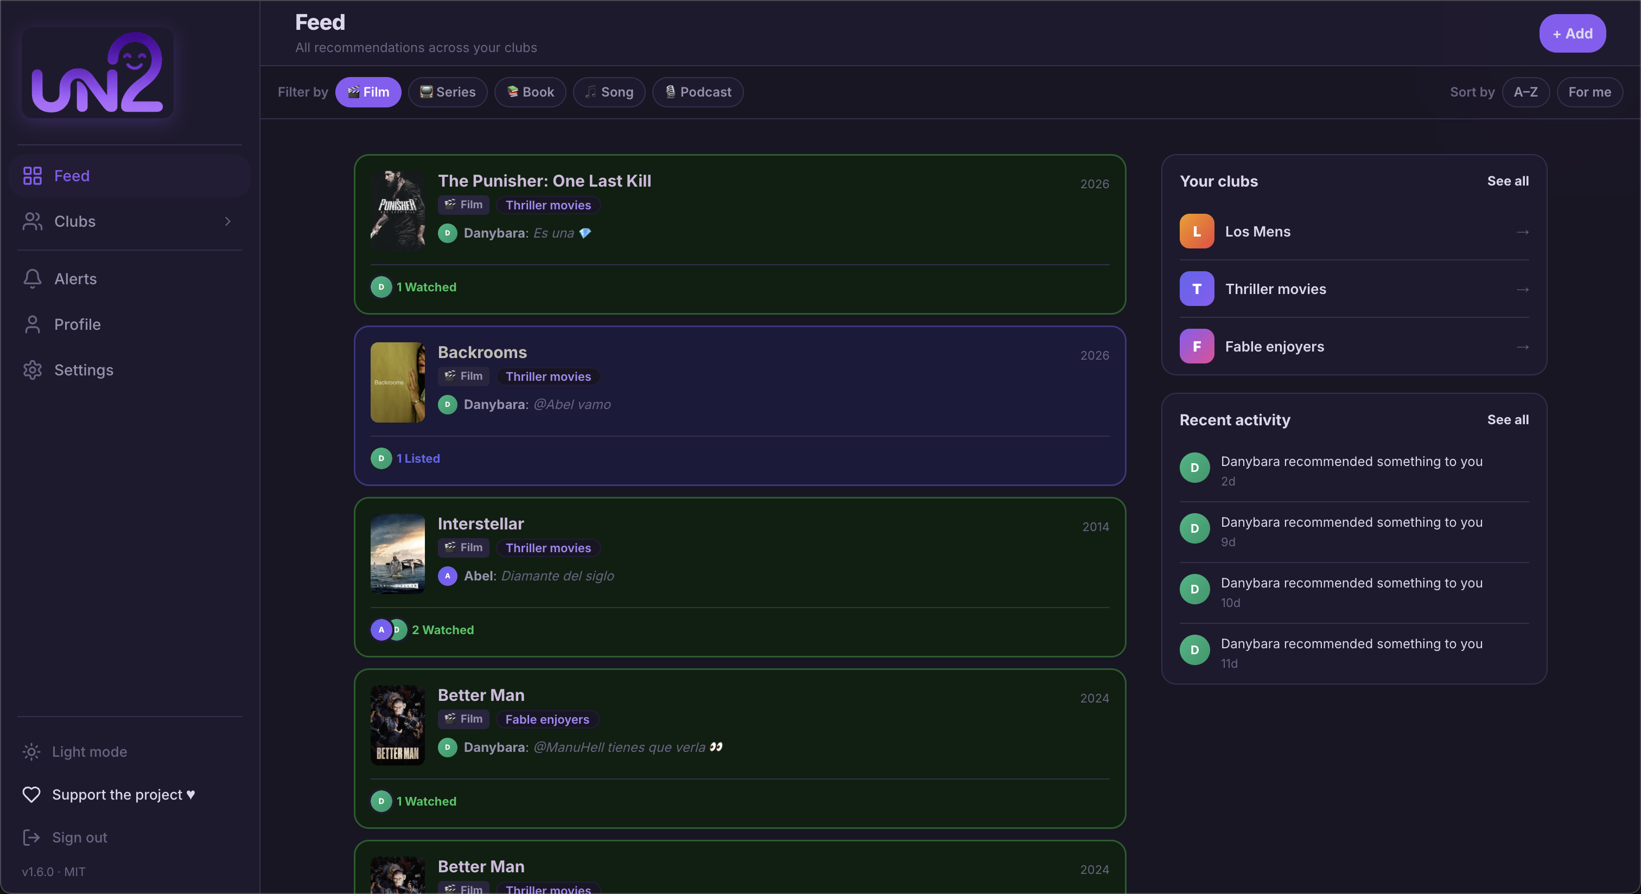Click the Abel avatar in the Interstellar comment
1641x894 pixels.
coord(447,576)
